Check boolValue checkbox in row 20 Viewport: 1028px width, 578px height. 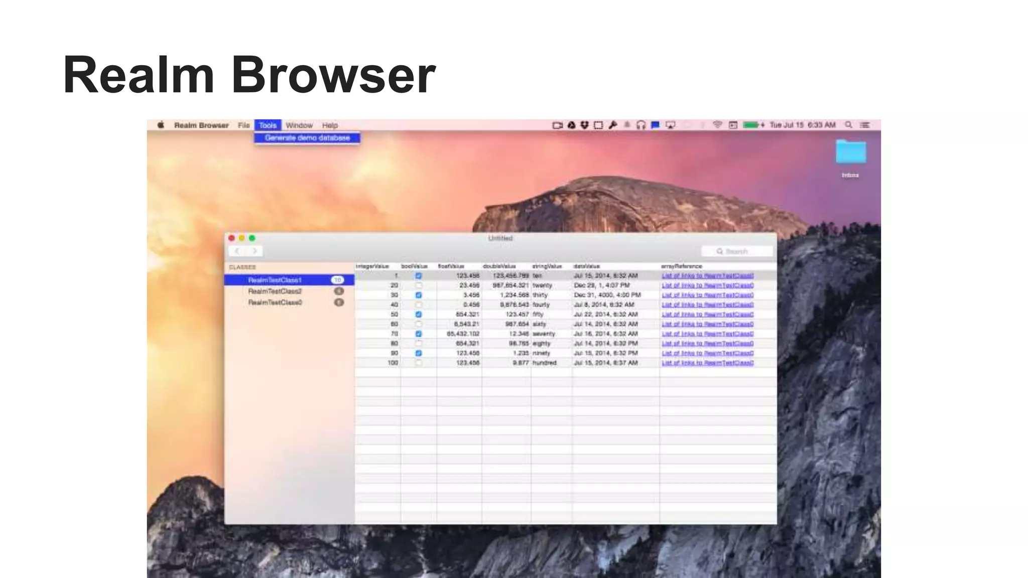click(419, 285)
